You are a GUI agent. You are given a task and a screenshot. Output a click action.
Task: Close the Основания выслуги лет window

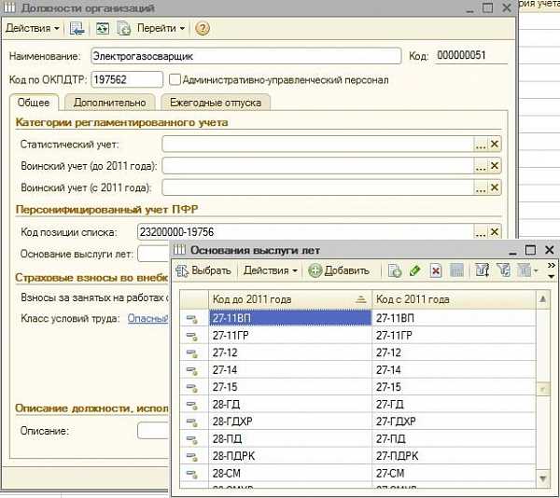[549, 250]
